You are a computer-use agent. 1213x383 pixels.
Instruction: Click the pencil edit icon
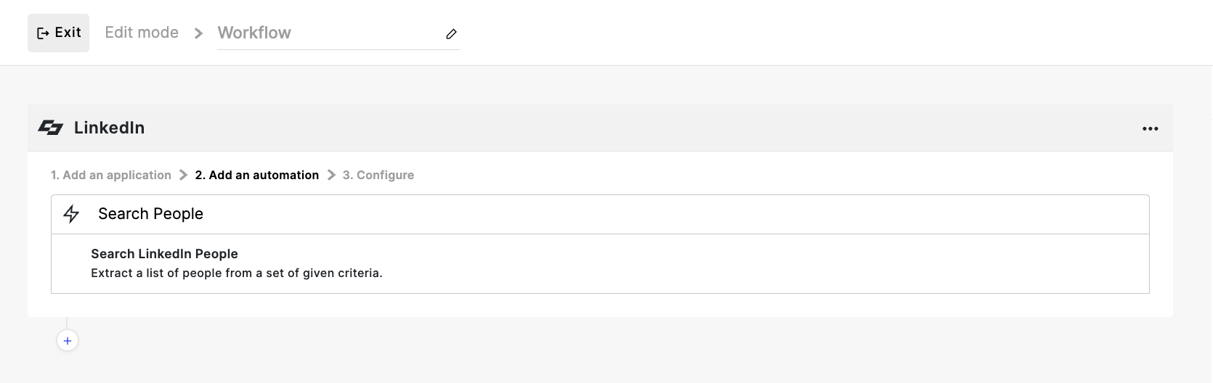click(x=451, y=34)
